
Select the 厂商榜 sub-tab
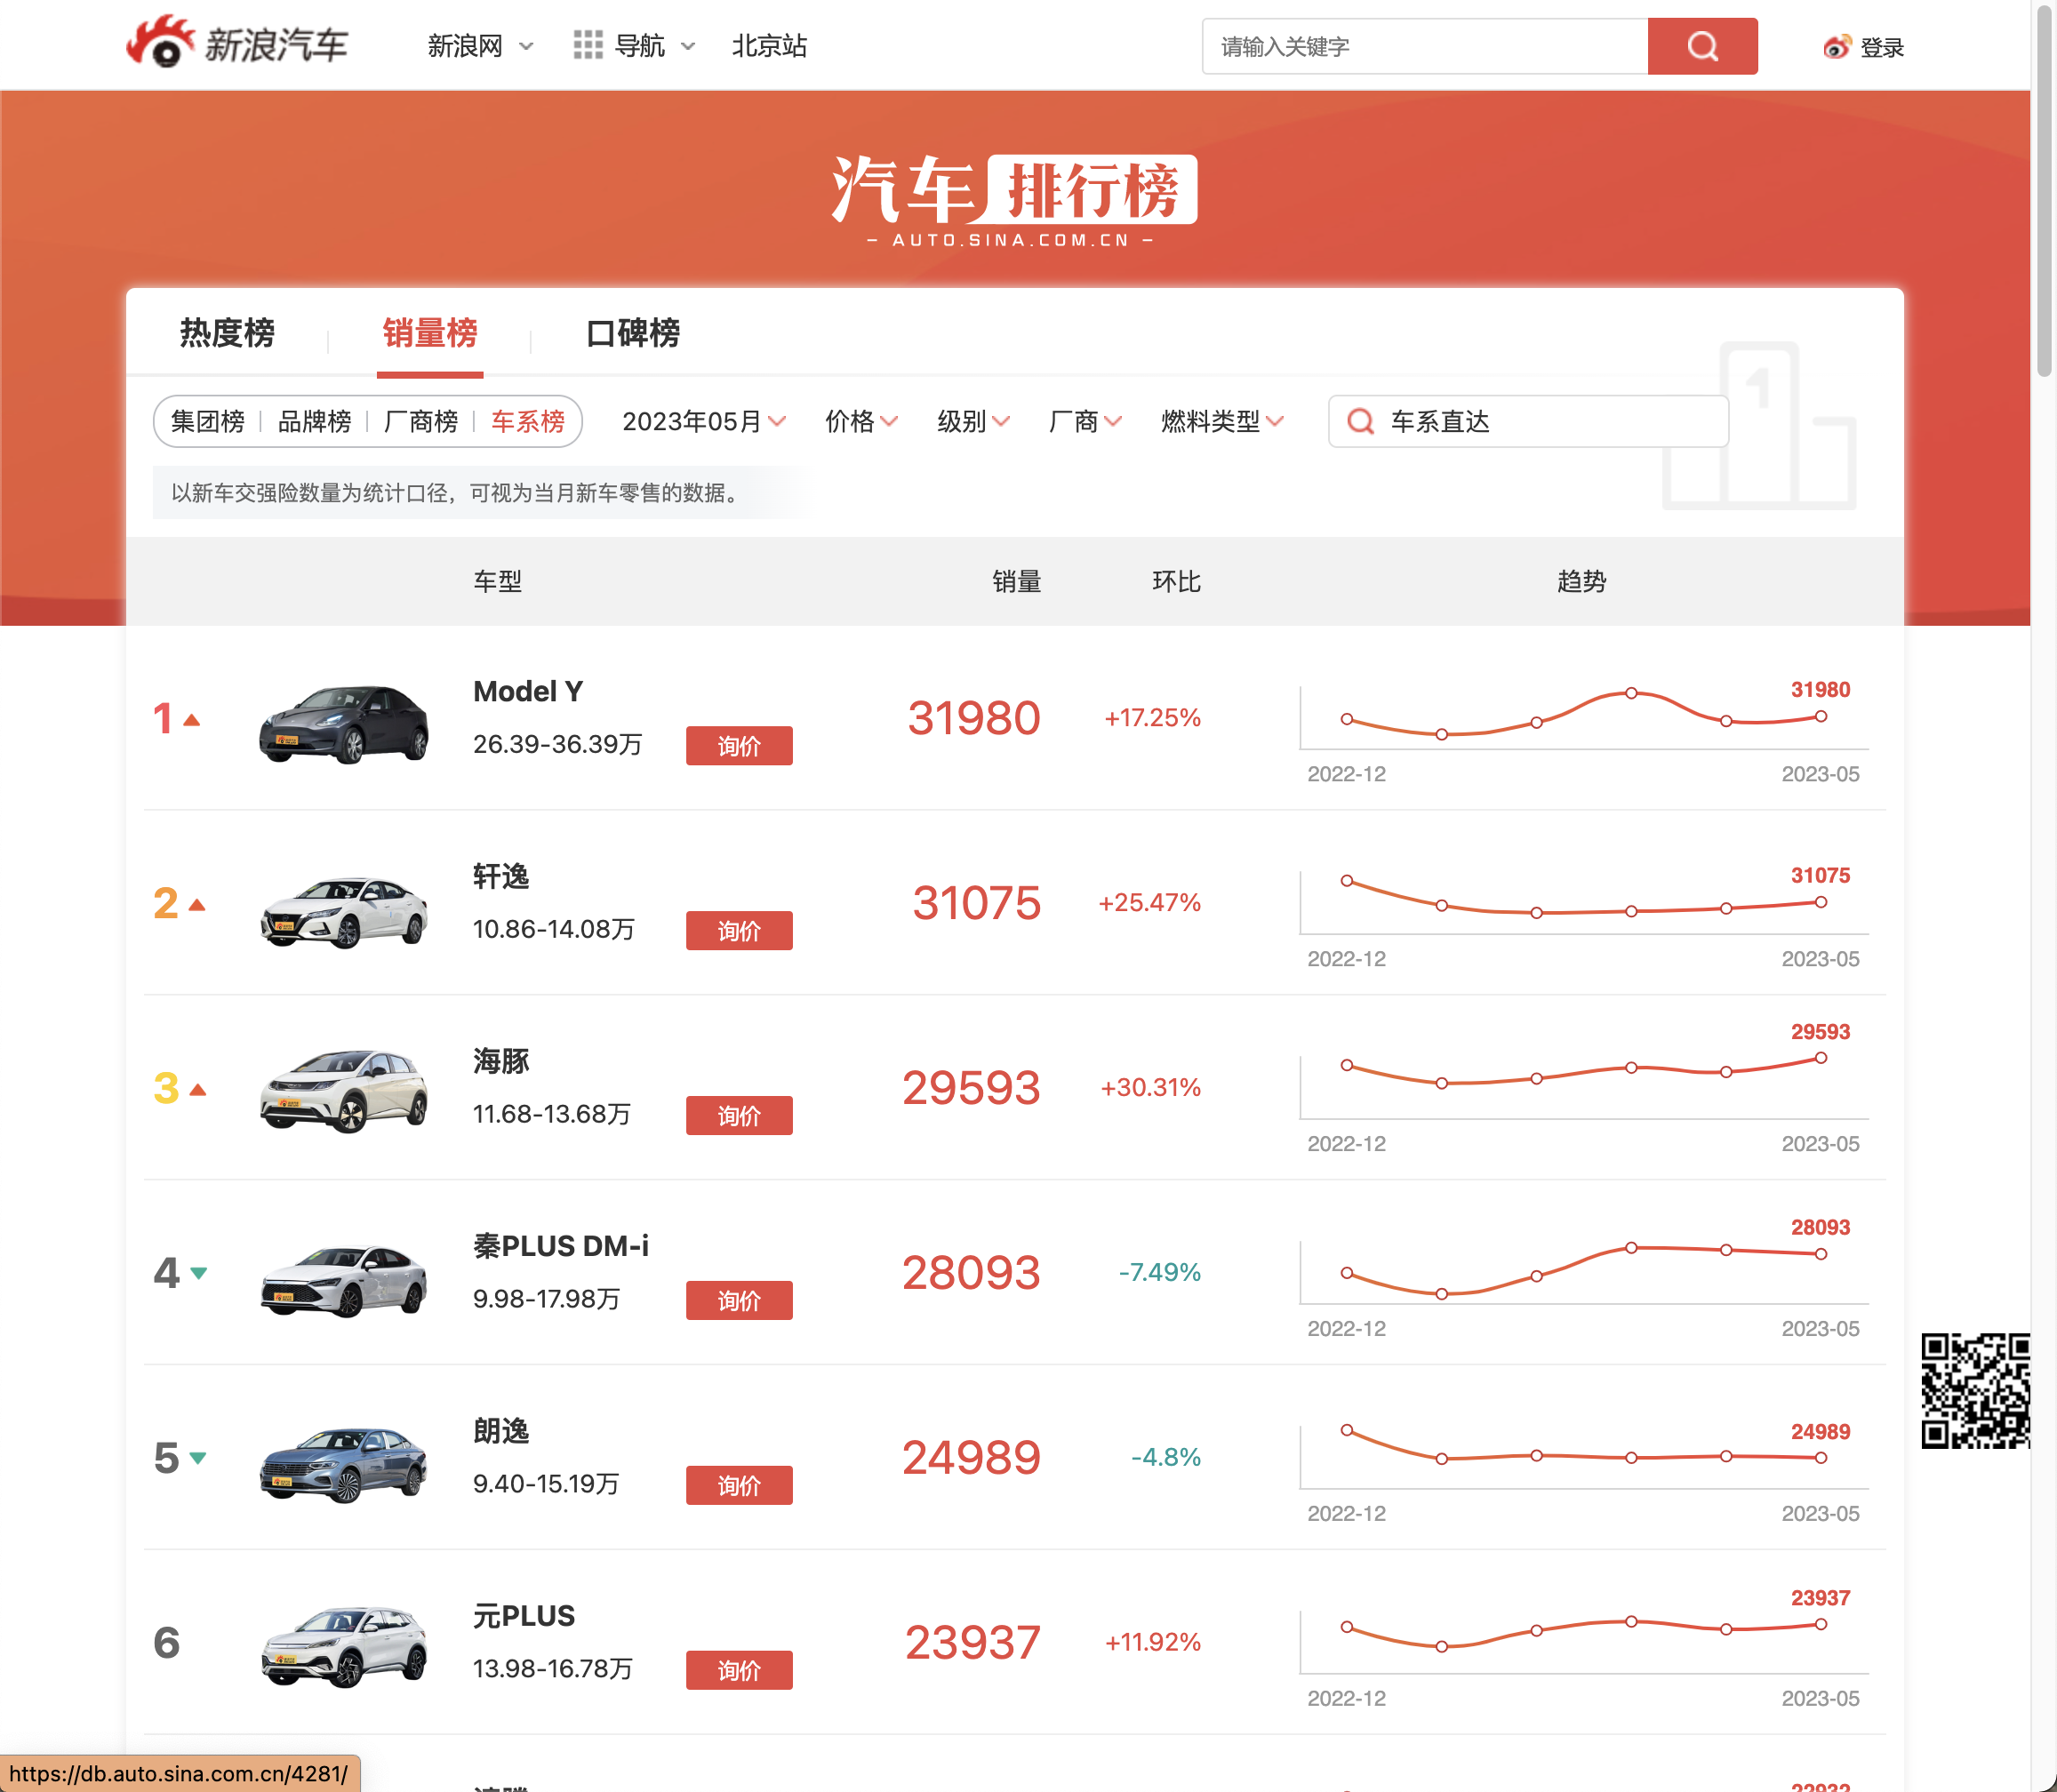[x=421, y=421]
